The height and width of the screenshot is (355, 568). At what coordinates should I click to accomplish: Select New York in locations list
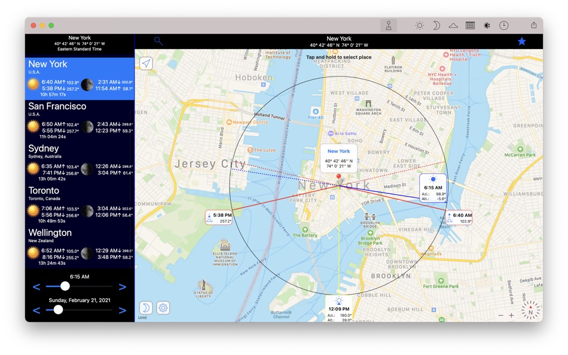80,78
